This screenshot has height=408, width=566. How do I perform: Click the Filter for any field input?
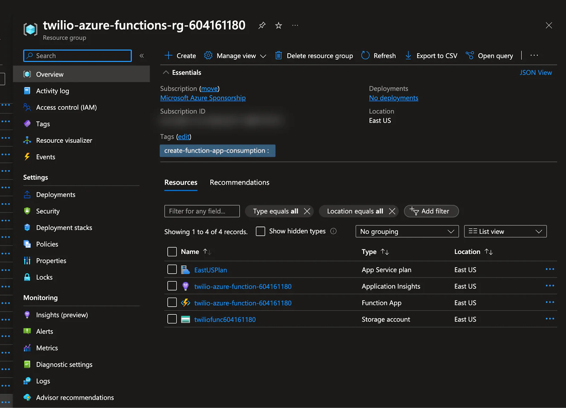click(x=202, y=211)
